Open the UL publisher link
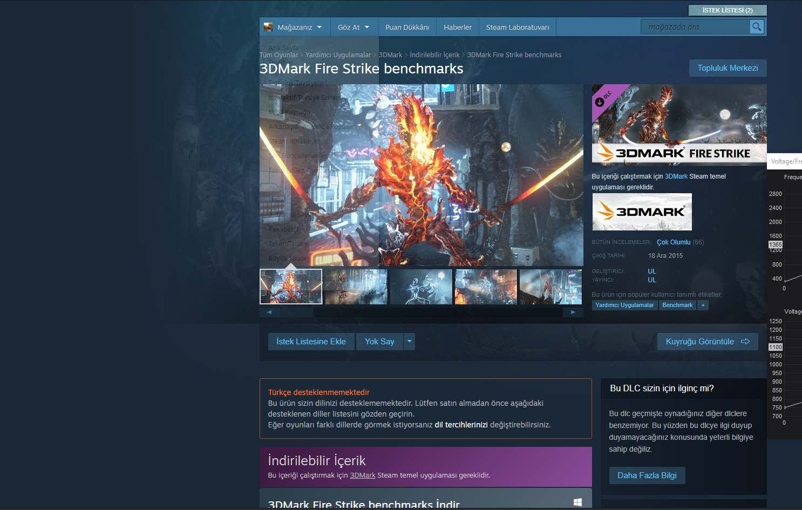Screen dimensions: 802x510 point(652,280)
